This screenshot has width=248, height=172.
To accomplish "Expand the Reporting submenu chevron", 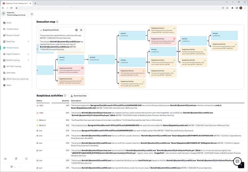I will pyautogui.click(x=28, y=42).
